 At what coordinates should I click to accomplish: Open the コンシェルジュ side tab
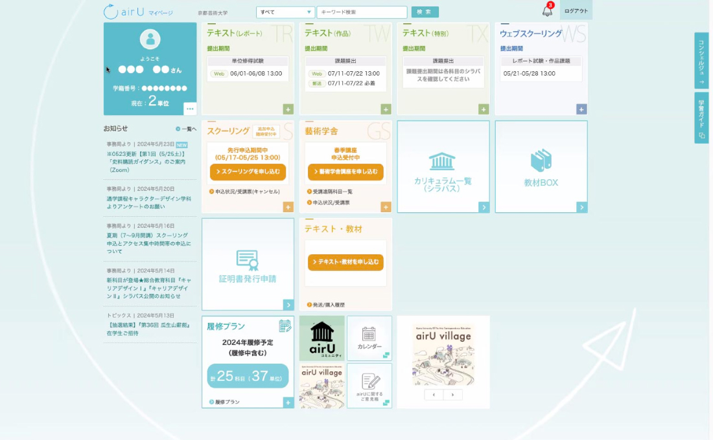pos(701,60)
